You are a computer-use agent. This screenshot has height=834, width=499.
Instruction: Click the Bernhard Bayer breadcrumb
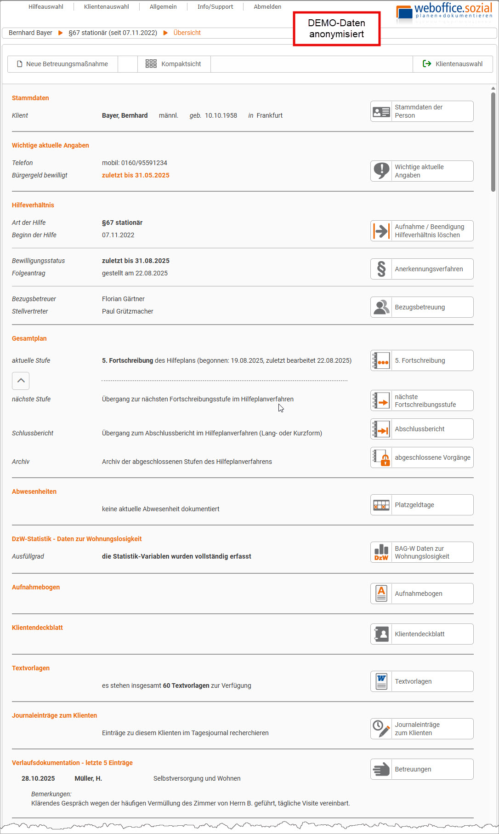coord(30,33)
